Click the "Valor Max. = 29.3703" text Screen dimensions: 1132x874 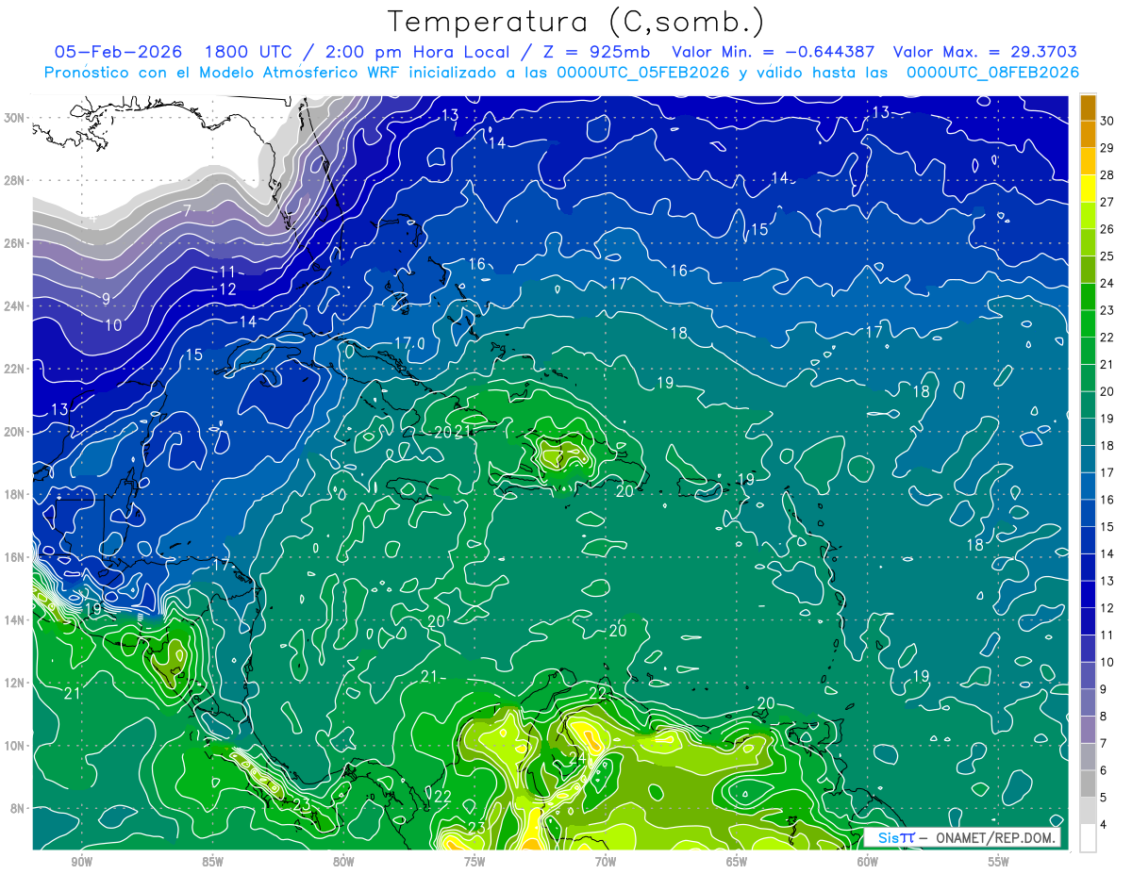(985, 52)
